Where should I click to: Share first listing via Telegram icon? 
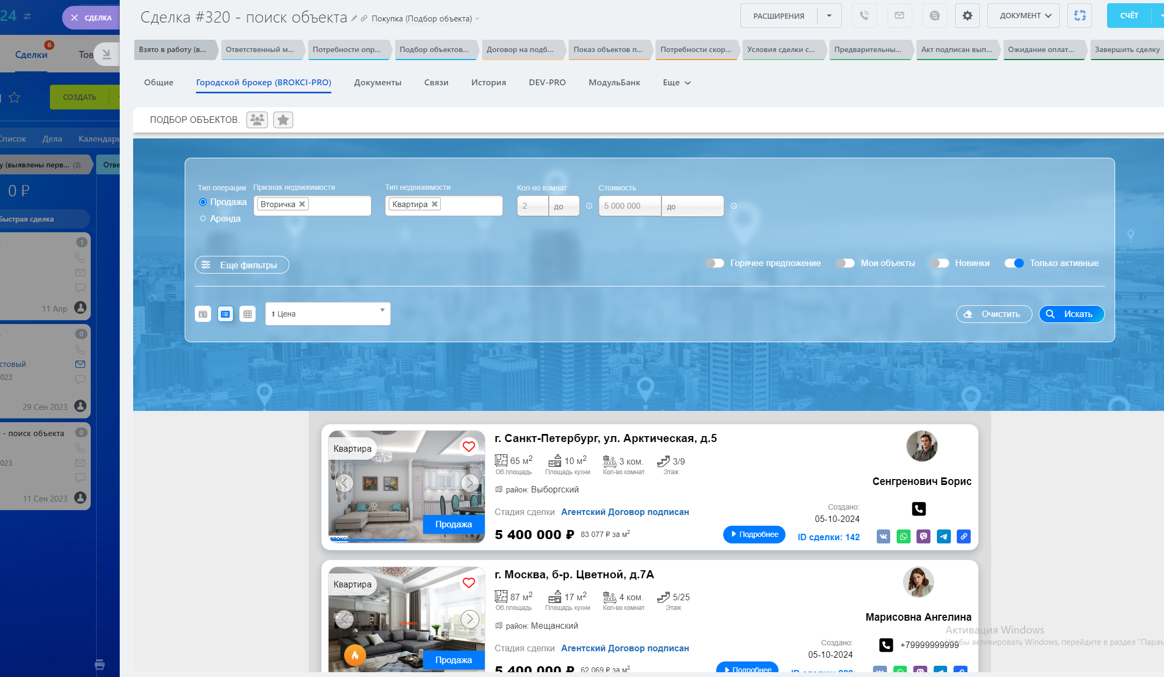click(x=943, y=536)
